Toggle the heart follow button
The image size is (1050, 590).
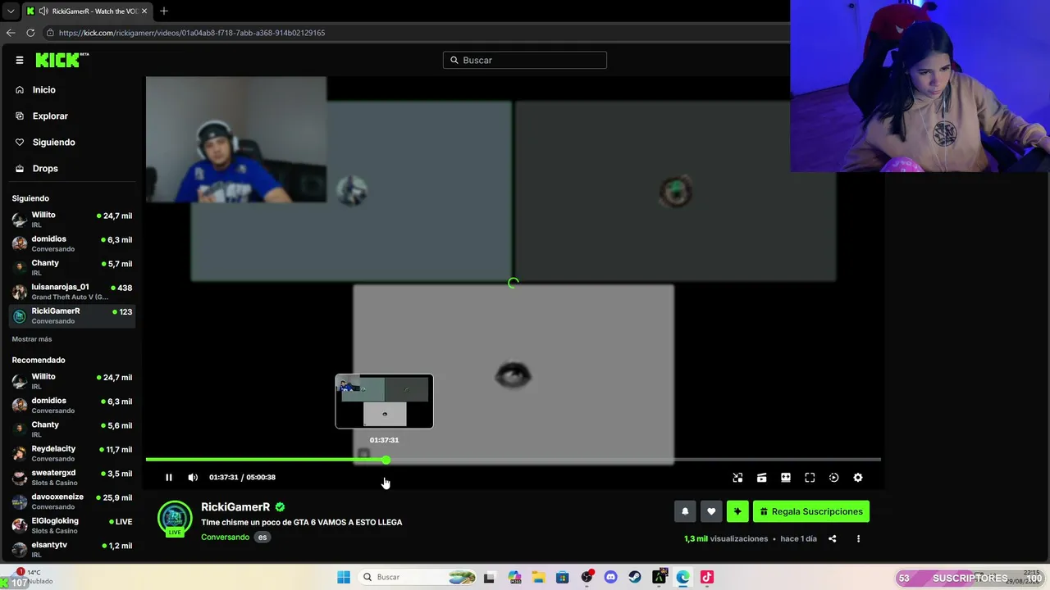point(711,511)
